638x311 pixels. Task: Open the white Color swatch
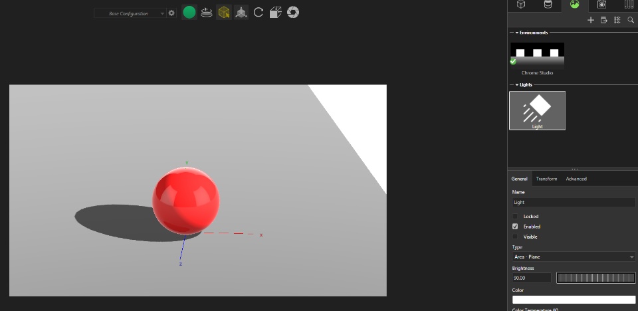pos(574,300)
